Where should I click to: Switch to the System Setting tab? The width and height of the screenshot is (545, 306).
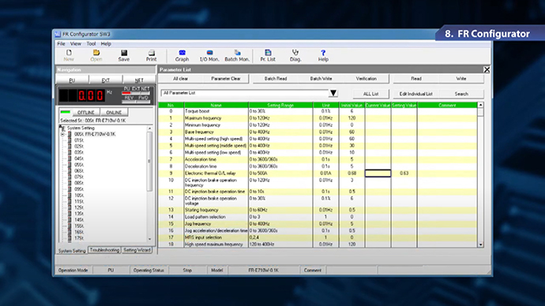coord(72,251)
